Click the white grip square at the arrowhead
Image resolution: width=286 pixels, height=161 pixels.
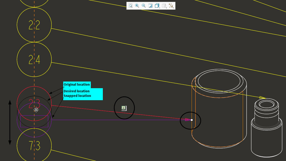click(191, 119)
